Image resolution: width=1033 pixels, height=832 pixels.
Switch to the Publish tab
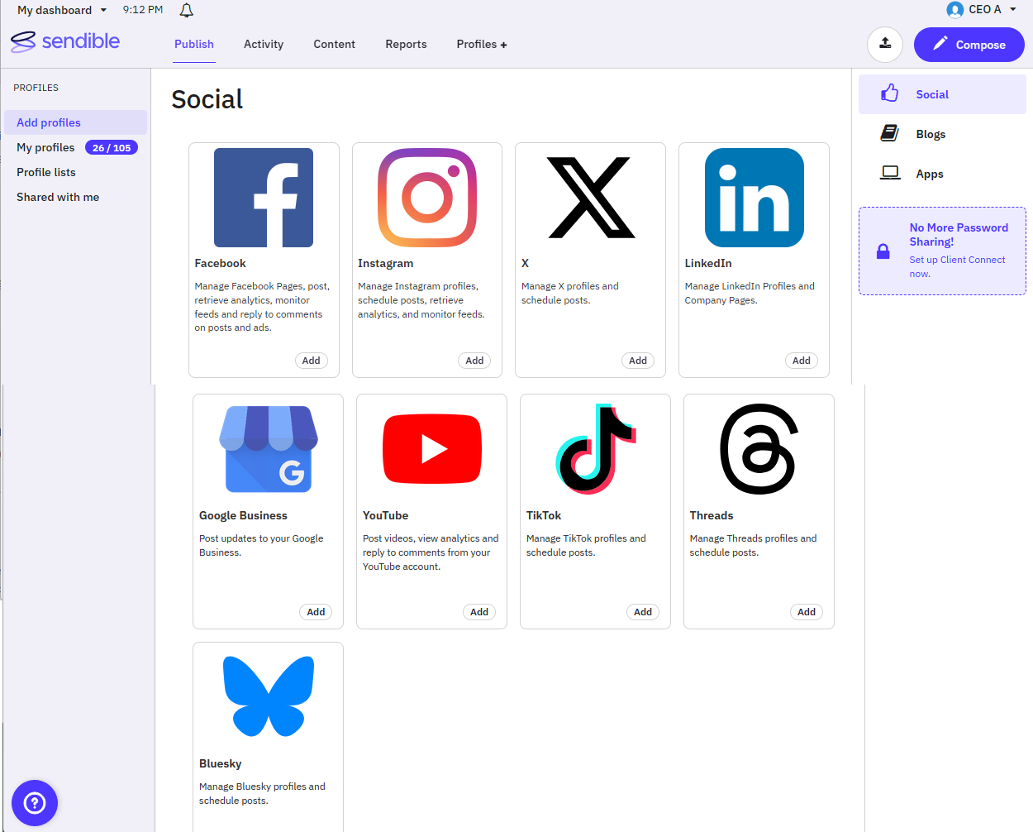pyautogui.click(x=194, y=44)
